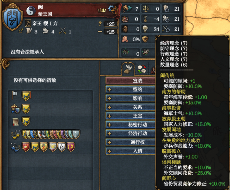Open the speech bubbles diplomatic feedback tab
The width and height of the screenshot is (230, 190).
(x=142, y=69)
